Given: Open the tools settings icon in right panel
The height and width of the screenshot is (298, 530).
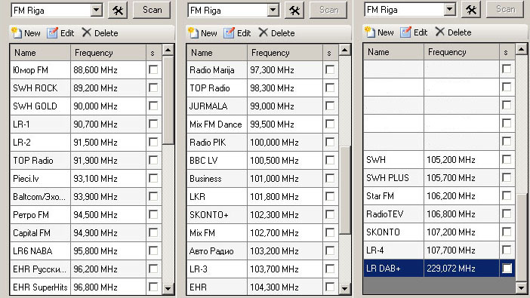Looking at the screenshot, I should point(471,10).
